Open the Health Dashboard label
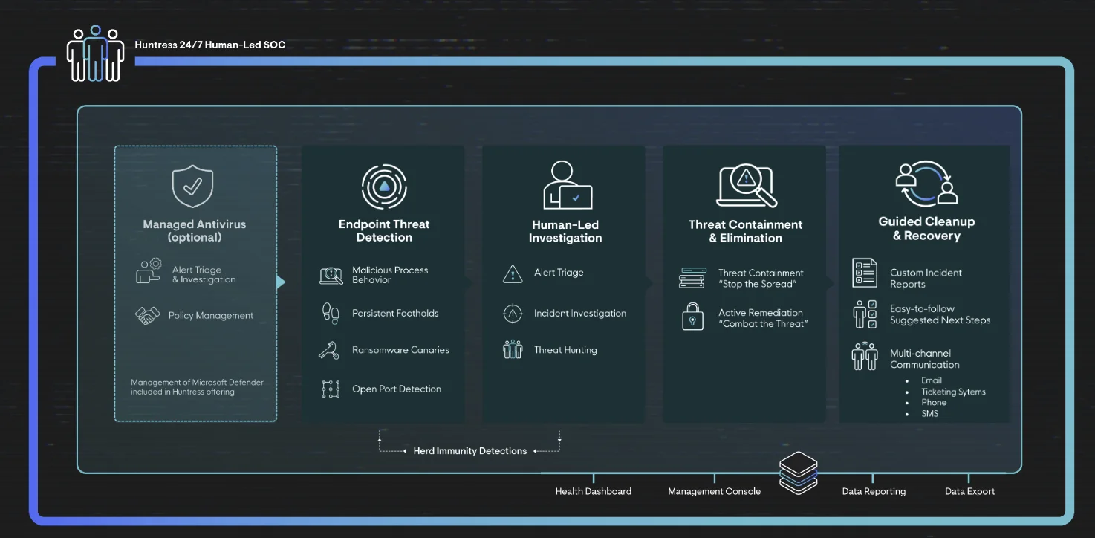Screen dimensions: 1095x538 [594, 491]
